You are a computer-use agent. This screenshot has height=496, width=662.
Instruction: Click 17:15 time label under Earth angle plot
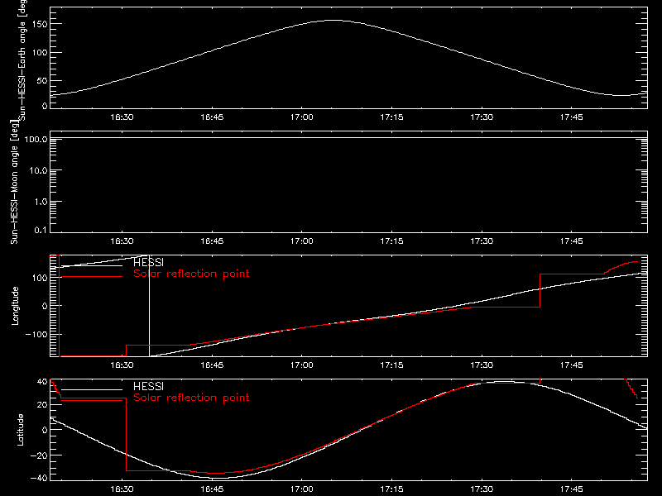coord(391,117)
